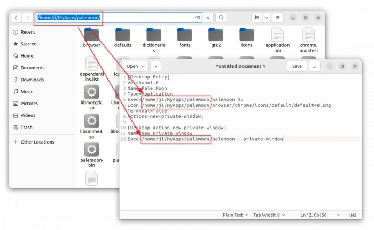Click the path location input field
This screenshot has width=374, height=230.
(x=139, y=18)
